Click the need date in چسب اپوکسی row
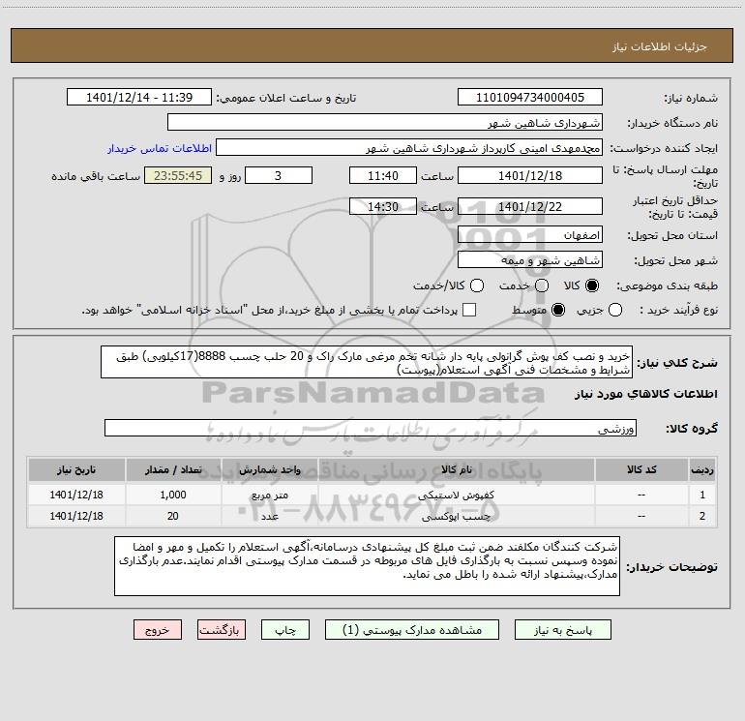 76,516
